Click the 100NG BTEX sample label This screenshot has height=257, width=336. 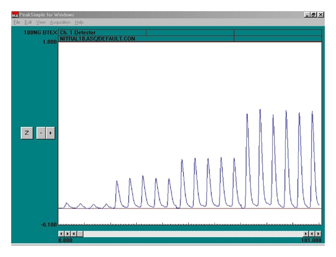point(40,33)
